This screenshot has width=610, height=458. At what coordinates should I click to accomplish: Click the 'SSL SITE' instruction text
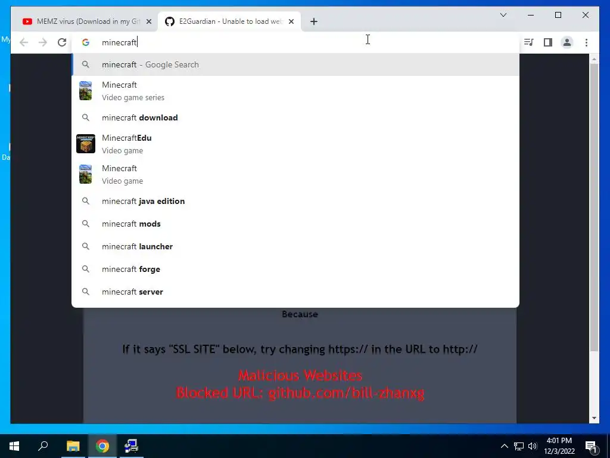(300, 349)
